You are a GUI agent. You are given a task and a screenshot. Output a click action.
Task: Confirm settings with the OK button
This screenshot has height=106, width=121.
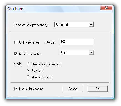coord(97,89)
